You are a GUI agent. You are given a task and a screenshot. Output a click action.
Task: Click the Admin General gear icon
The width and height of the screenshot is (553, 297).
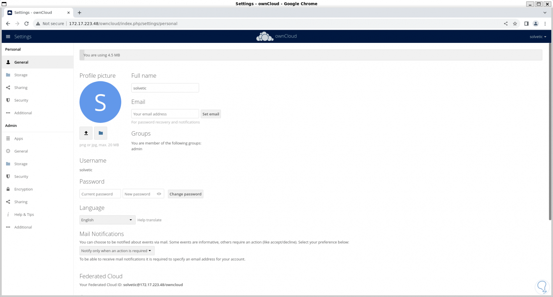pos(8,151)
